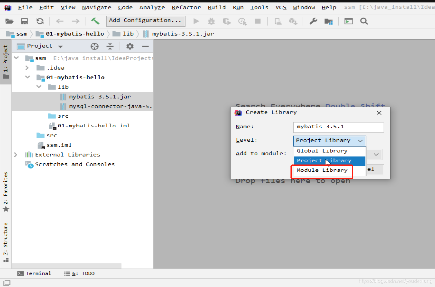
Task: Collapse All in the Project panel
Action: [110, 46]
